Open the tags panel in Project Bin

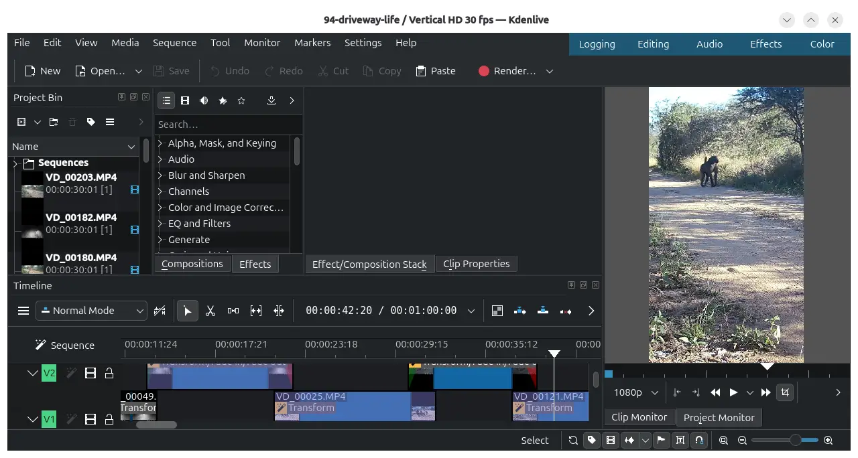pos(91,122)
